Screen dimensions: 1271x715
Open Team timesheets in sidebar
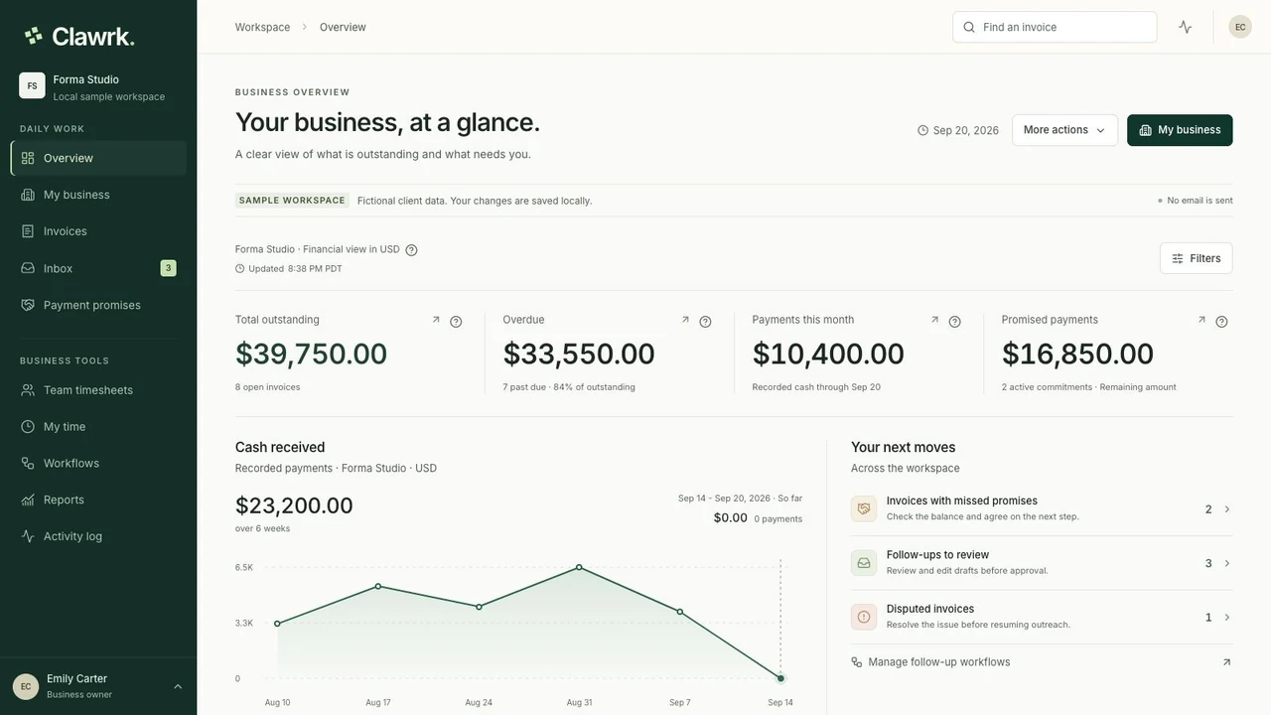98,390
